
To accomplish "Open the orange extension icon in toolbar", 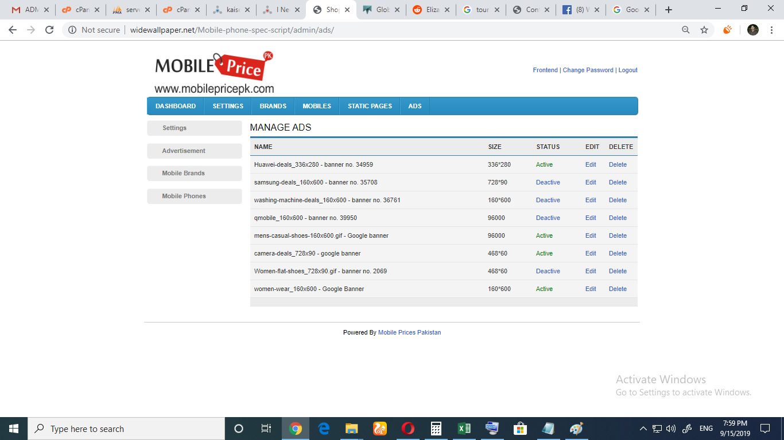I will coord(728,30).
